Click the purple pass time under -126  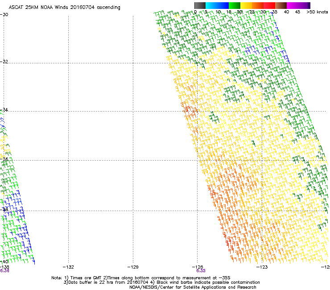pyautogui.click(x=201, y=271)
